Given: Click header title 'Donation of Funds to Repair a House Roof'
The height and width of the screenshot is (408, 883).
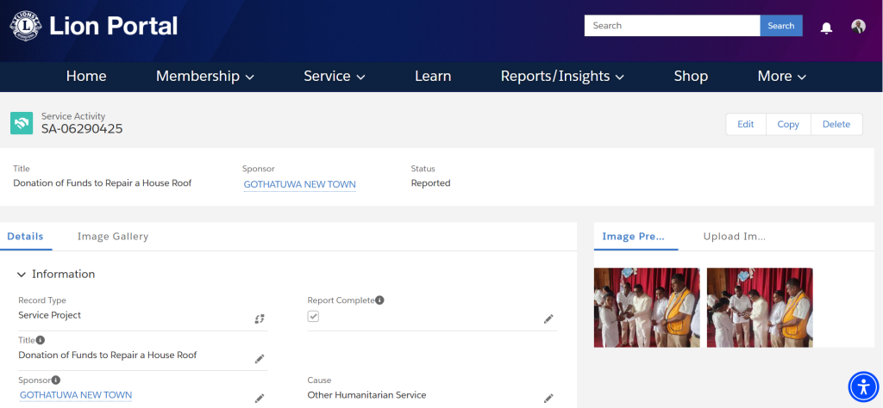Looking at the screenshot, I should (x=103, y=183).
